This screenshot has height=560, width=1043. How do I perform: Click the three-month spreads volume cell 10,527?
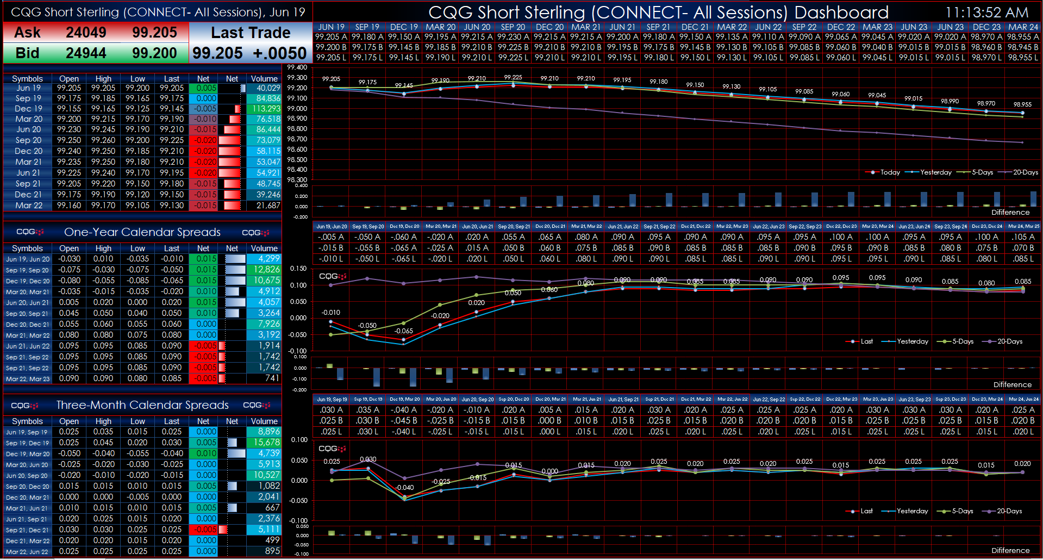(x=264, y=475)
